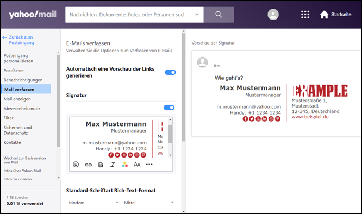Screen dimensions: 362x214
Task: Open Sicherheit und Datenschutz settings
Action: coord(18,130)
